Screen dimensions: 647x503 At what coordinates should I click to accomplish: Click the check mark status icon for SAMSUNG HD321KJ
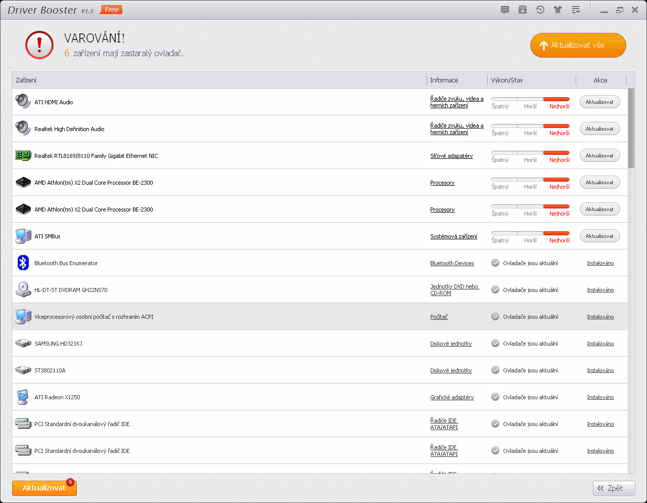point(495,343)
